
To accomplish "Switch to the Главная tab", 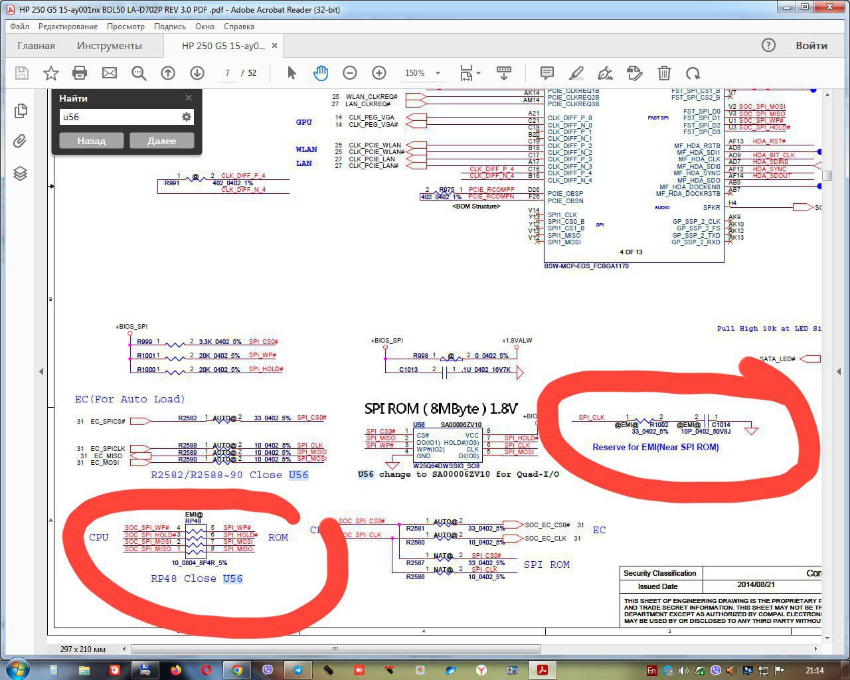I will 36,46.
